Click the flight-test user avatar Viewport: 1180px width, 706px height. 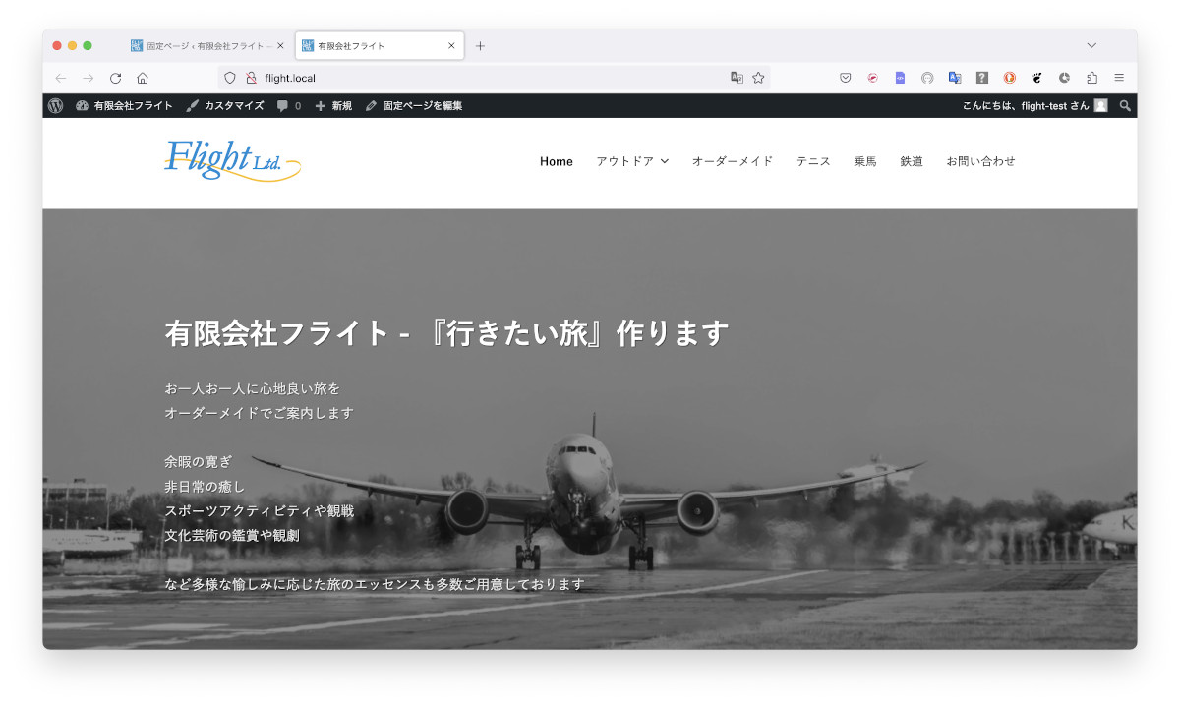[x=1101, y=105]
